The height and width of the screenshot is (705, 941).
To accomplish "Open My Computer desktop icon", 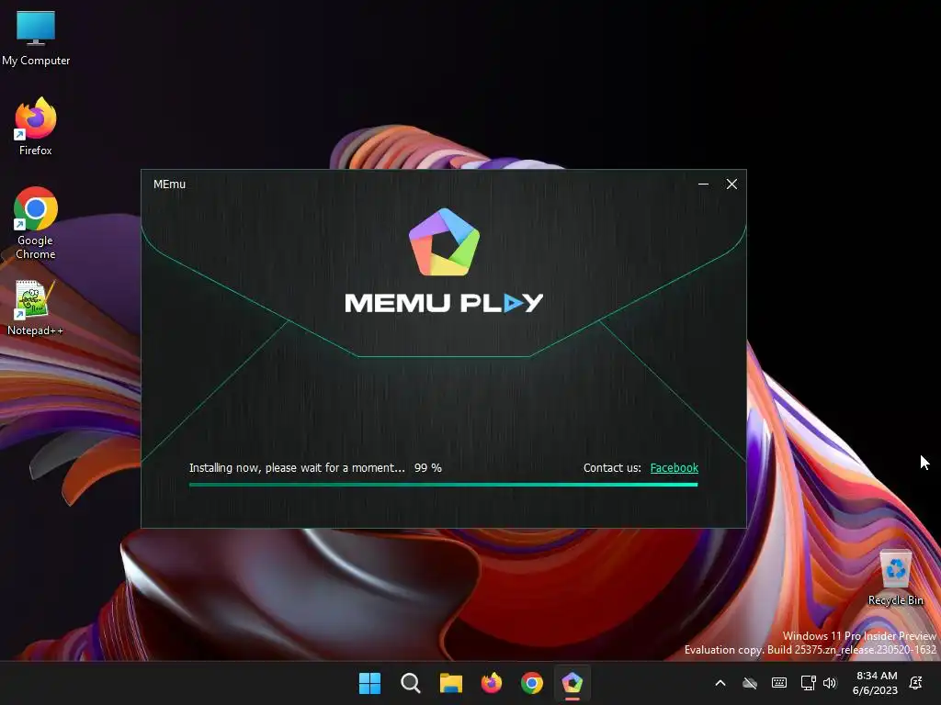I will (x=36, y=38).
